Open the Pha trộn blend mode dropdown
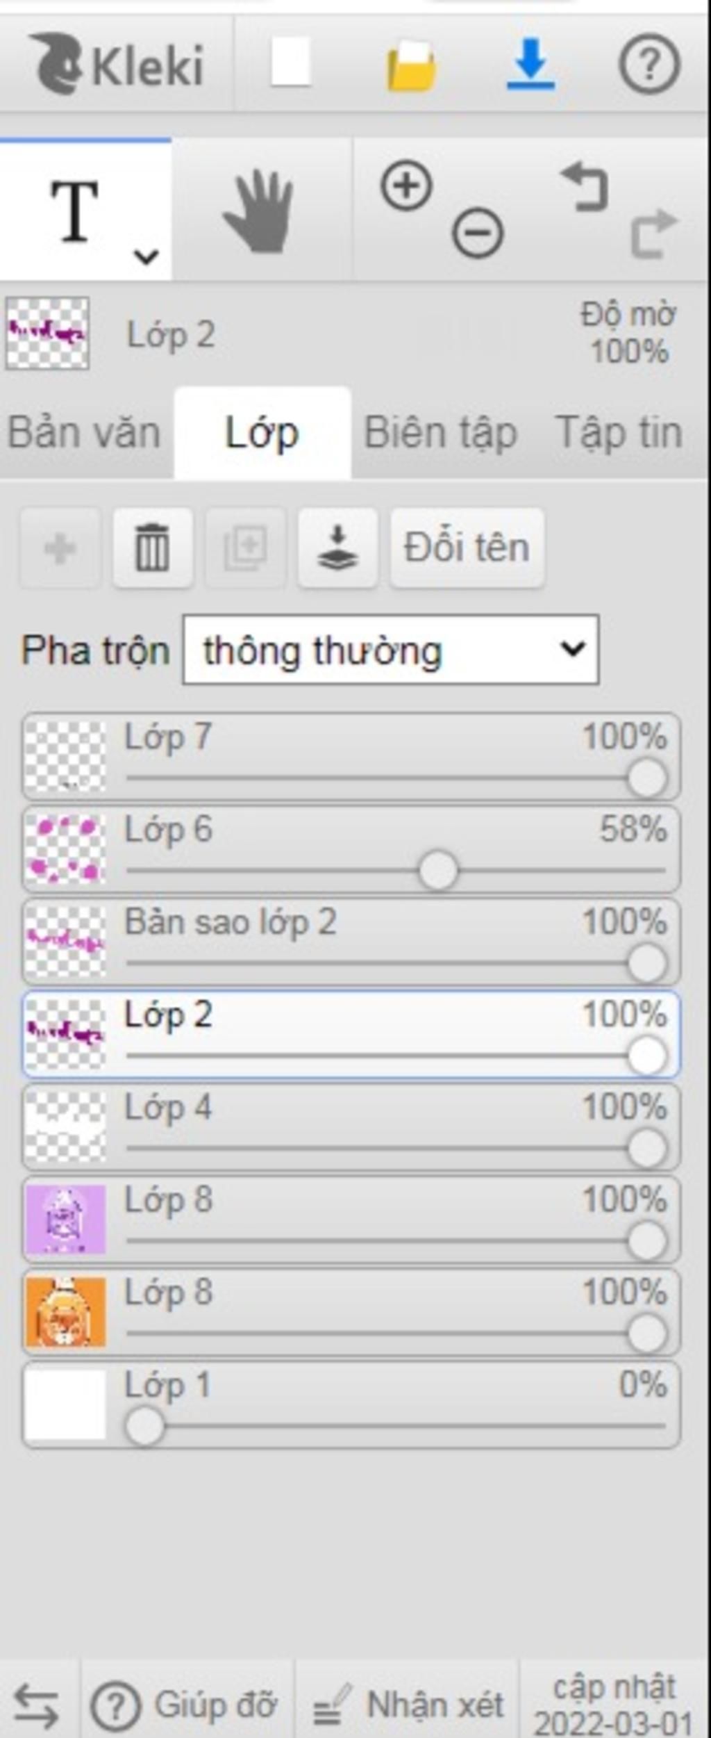This screenshot has height=1738, width=711. click(390, 650)
